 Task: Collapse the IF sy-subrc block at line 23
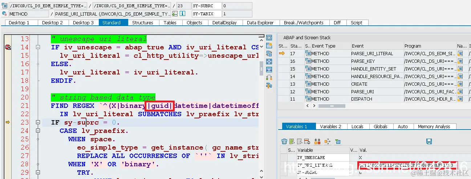[x=38, y=122]
